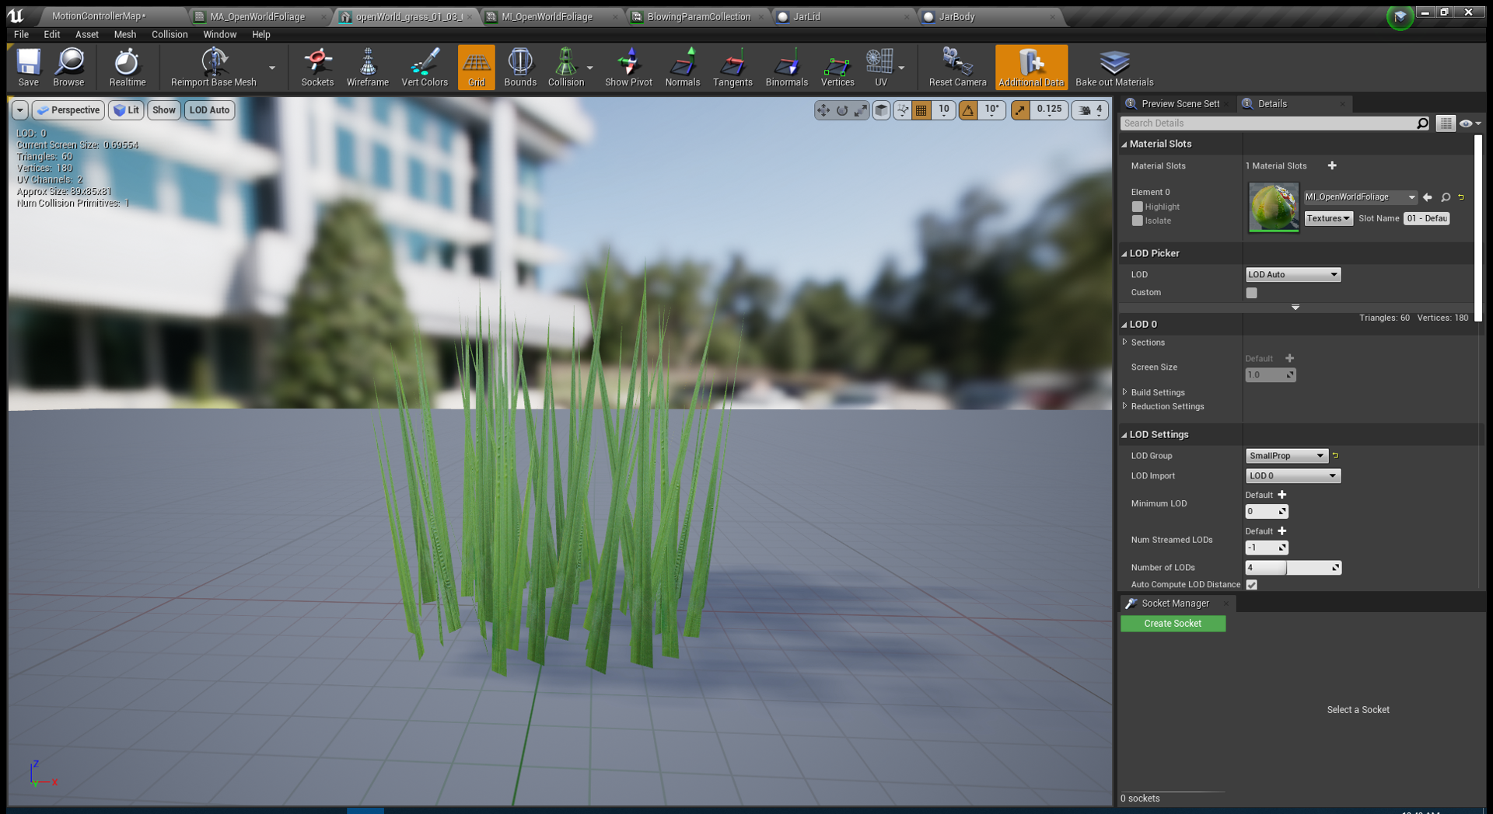Show mesh Bounds
The image size is (1493, 814).
point(520,67)
